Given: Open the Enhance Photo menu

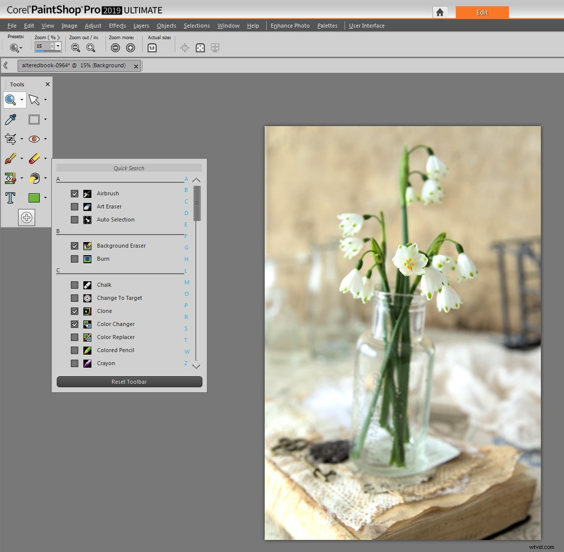Looking at the screenshot, I should (290, 26).
